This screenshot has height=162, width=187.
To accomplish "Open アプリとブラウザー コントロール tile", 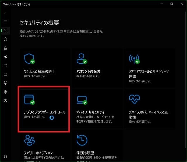I will 44,109.
